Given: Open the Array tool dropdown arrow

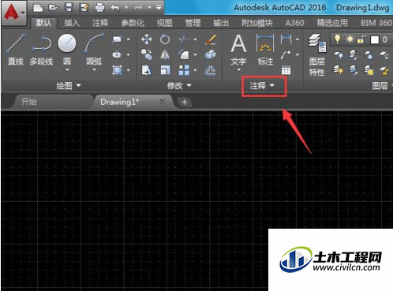Looking at the screenshot, I should 195,70.
